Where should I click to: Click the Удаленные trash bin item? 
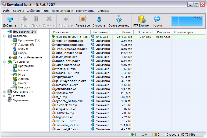click(20, 100)
